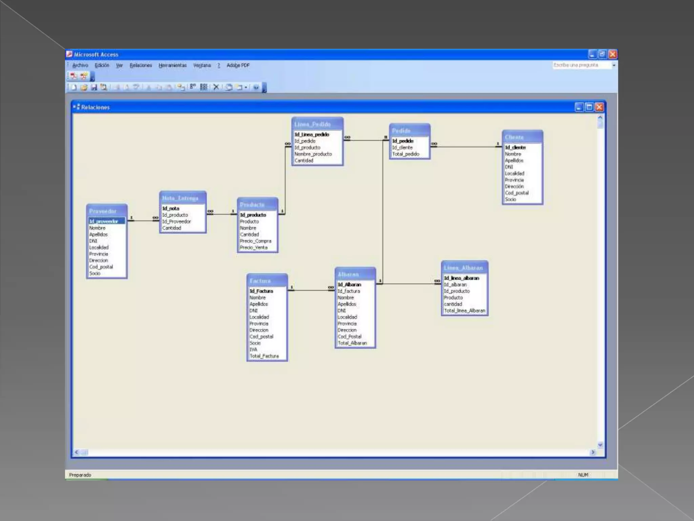The image size is (694, 521).
Task: Select Total_pedido field in Pedido
Action: coord(406,154)
